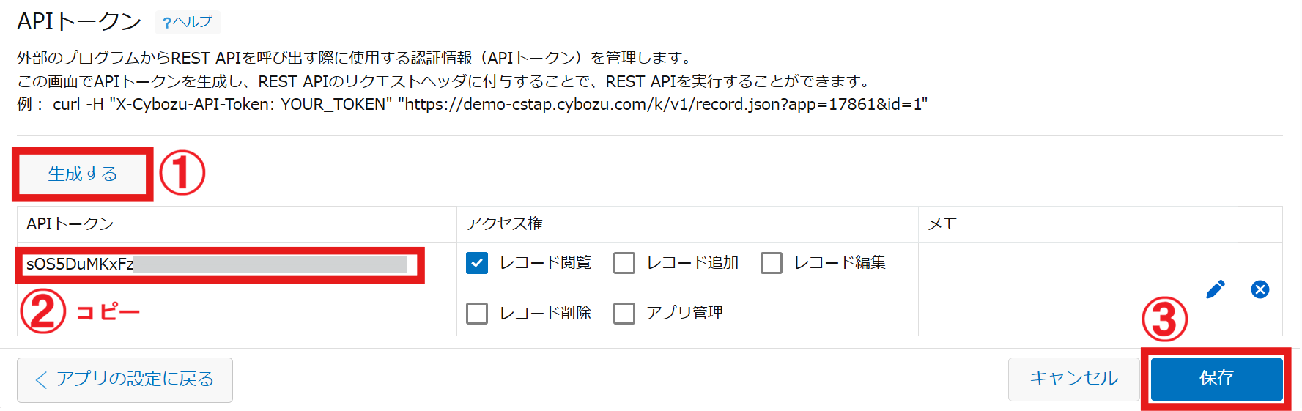Click the APIトークン page title
The height and width of the screenshot is (411, 1302).
pos(79,22)
